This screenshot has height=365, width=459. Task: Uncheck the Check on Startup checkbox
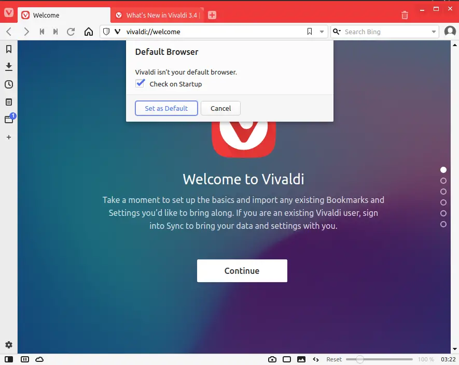point(140,83)
